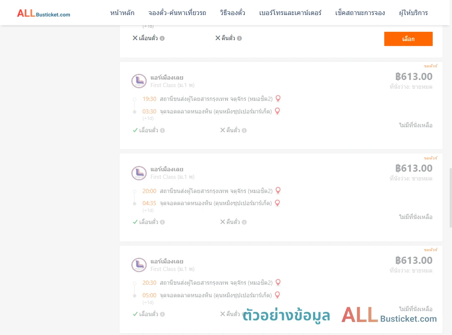Click the 20:30 departure time
This screenshot has height=335, width=452.
tap(149, 283)
